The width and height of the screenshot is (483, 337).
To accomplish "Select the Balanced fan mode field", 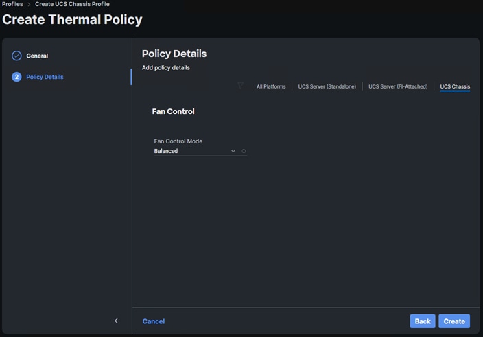I will coord(192,151).
